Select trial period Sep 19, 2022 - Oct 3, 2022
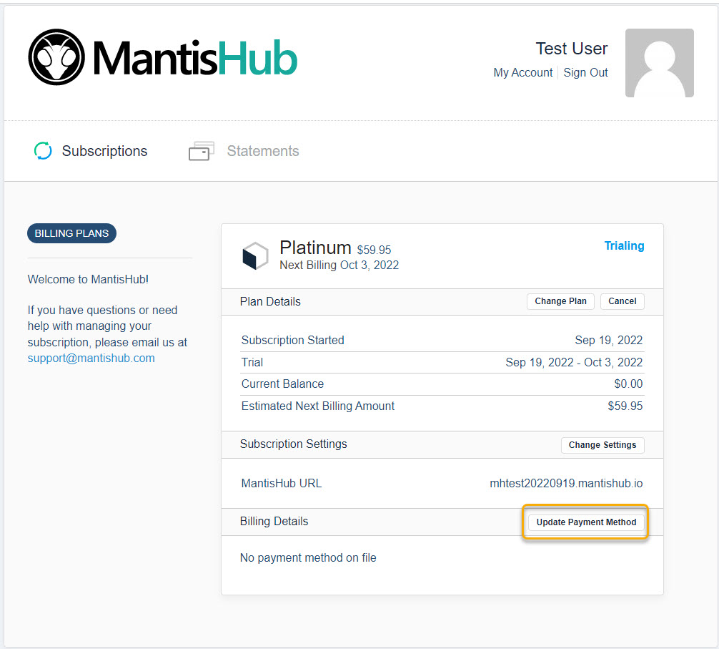The height and width of the screenshot is (649, 719). [x=574, y=362]
